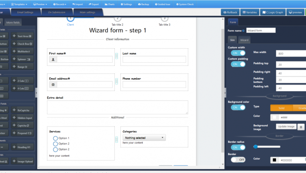Add a Multiselect field
This screenshot has width=306, height=173.
tap(22, 51)
